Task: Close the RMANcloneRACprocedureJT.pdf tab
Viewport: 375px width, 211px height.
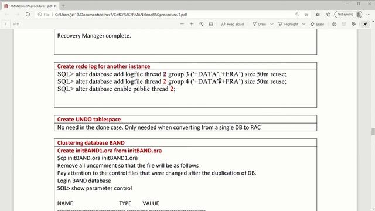Action: pyautogui.click(x=55, y=6)
